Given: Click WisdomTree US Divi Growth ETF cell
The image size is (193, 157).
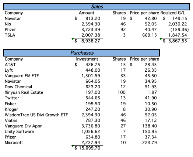Looking at the screenshot, I should 36,115.
